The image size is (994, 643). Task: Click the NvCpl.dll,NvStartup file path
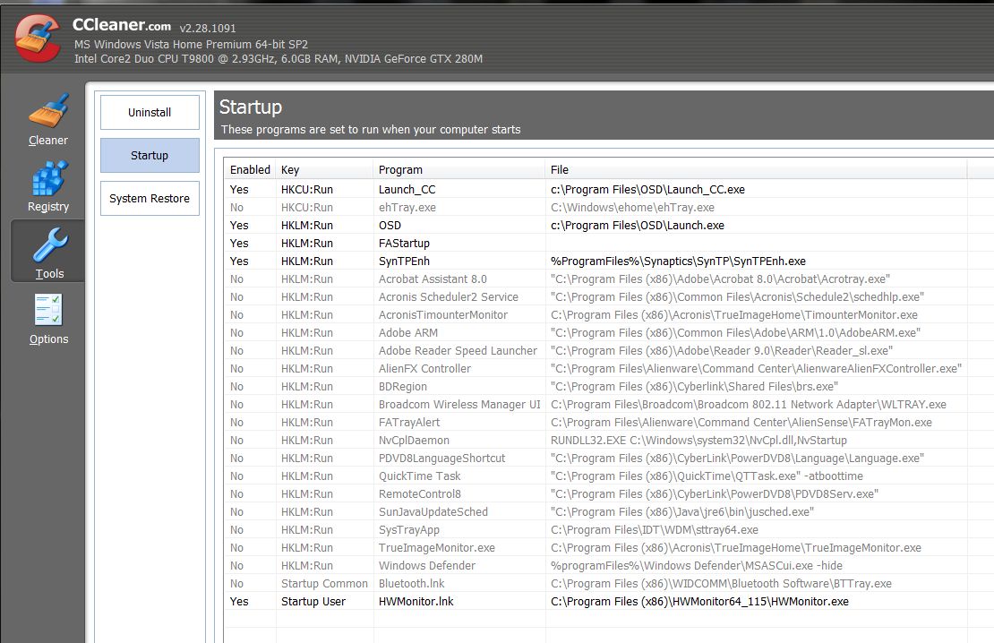tap(698, 440)
